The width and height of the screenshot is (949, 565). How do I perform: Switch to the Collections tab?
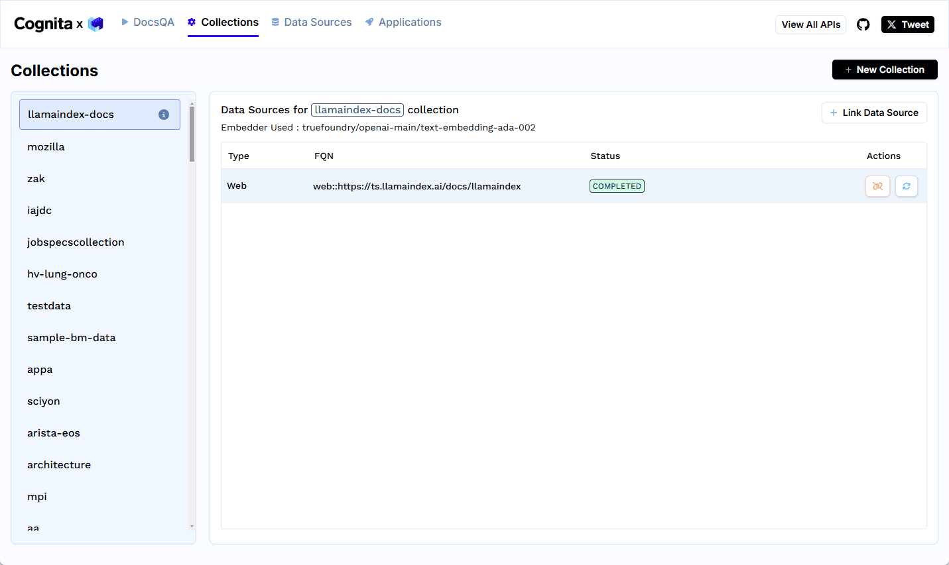(223, 22)
